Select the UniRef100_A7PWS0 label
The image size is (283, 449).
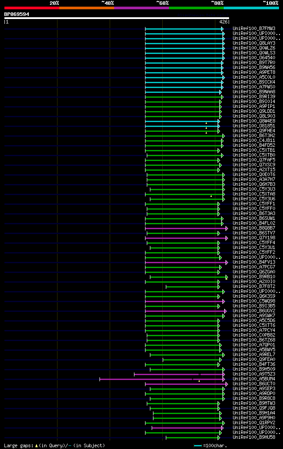point(254,87)
